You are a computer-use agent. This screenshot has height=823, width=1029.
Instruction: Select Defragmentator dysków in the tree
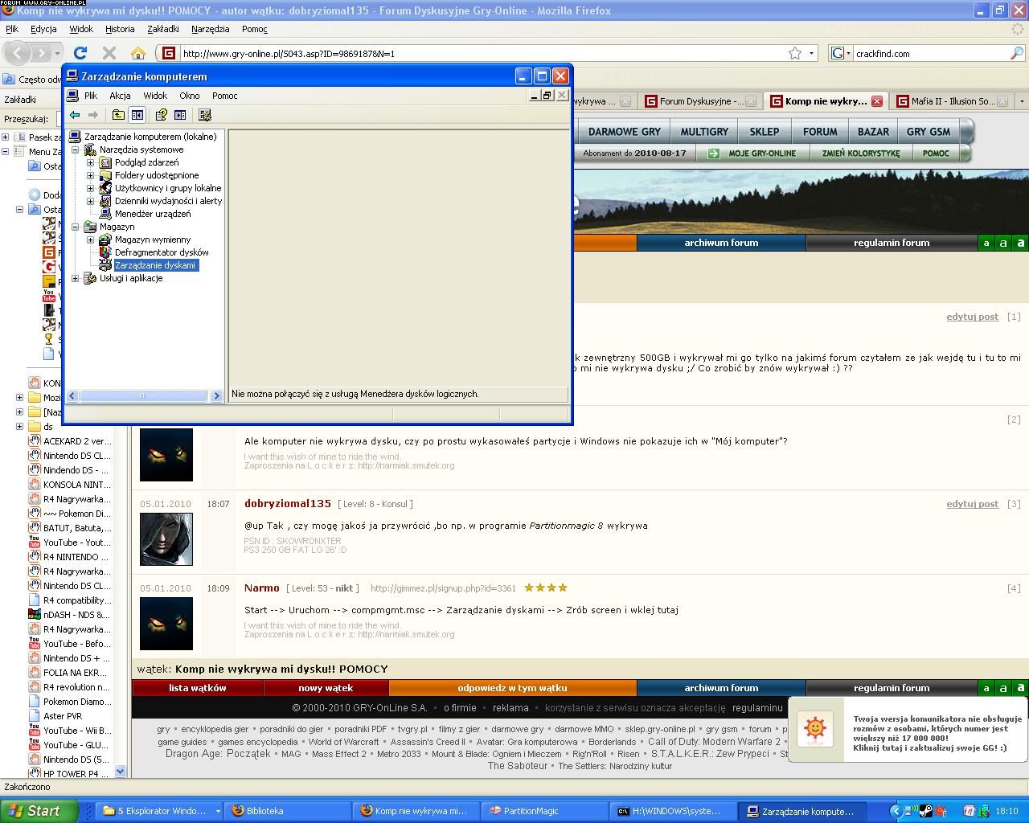(x=161, y=252)
